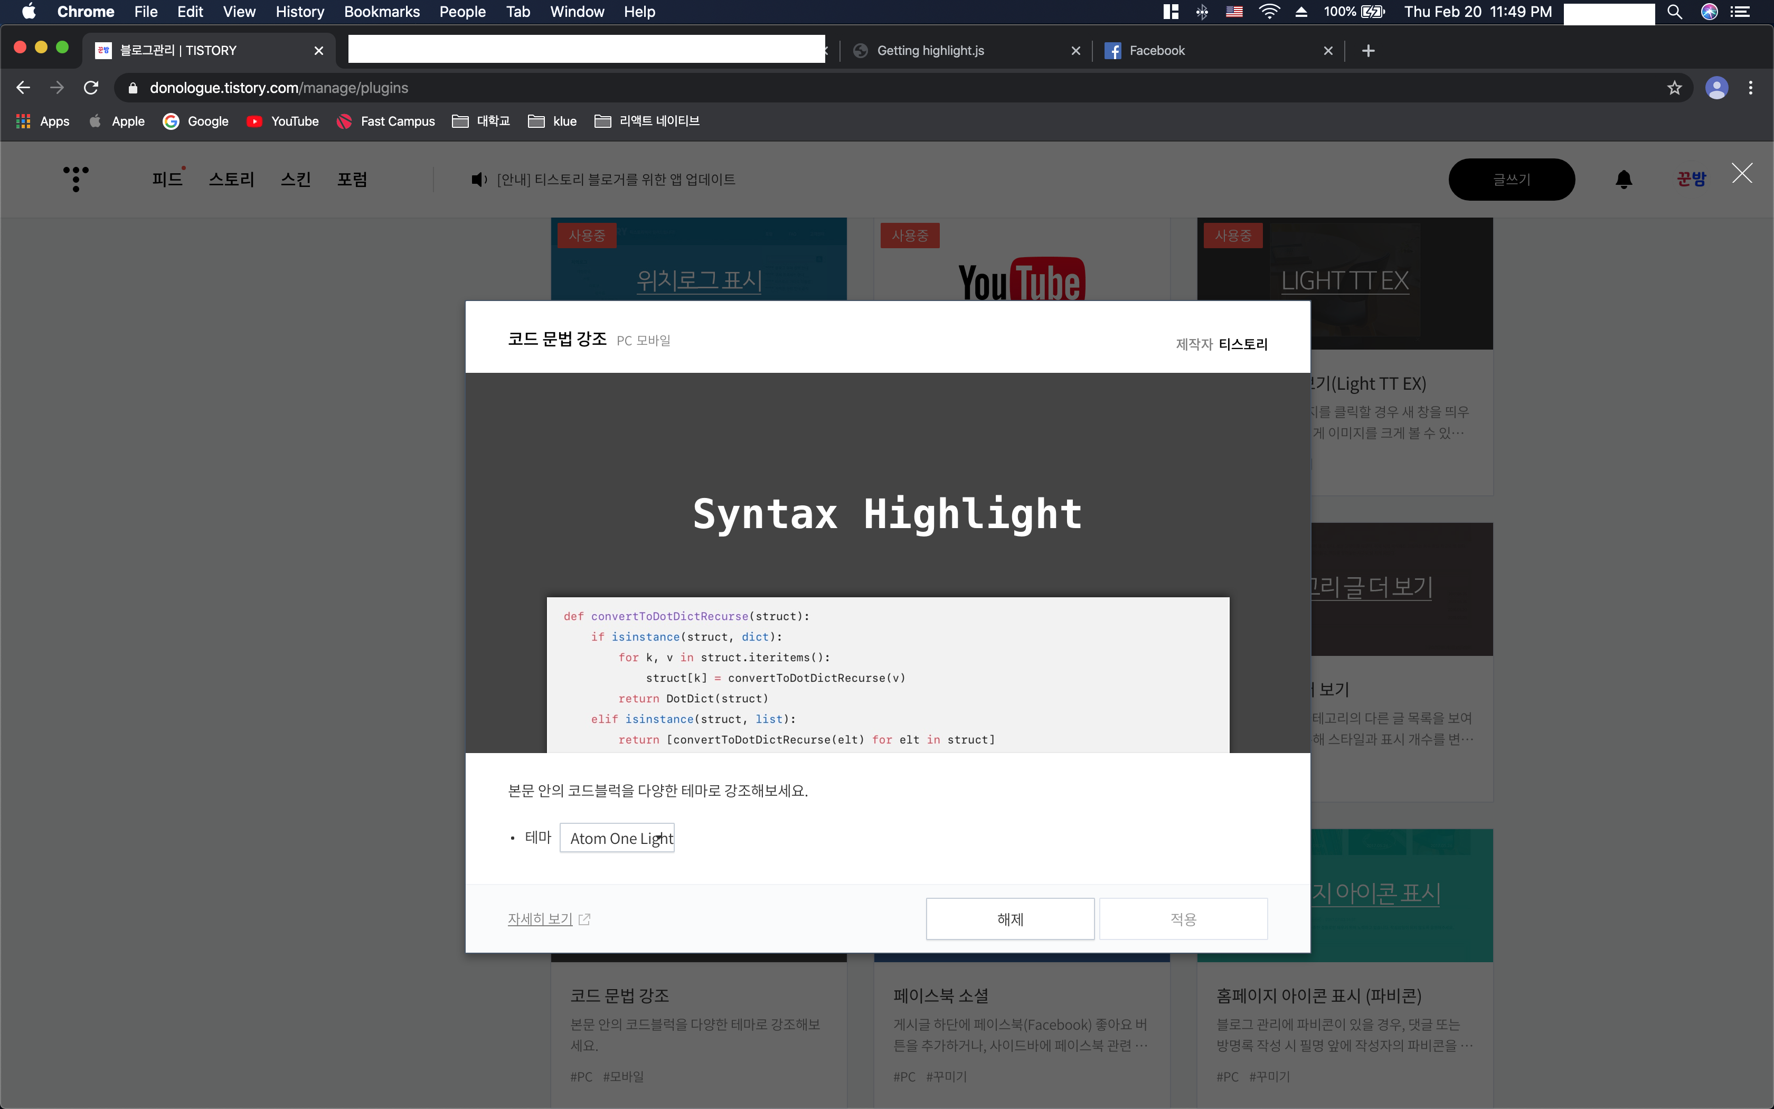Expand the 대학교 bookmark folder
Screen dimensions: 1774x1109
pyautogui.click(x=481, y=121)
